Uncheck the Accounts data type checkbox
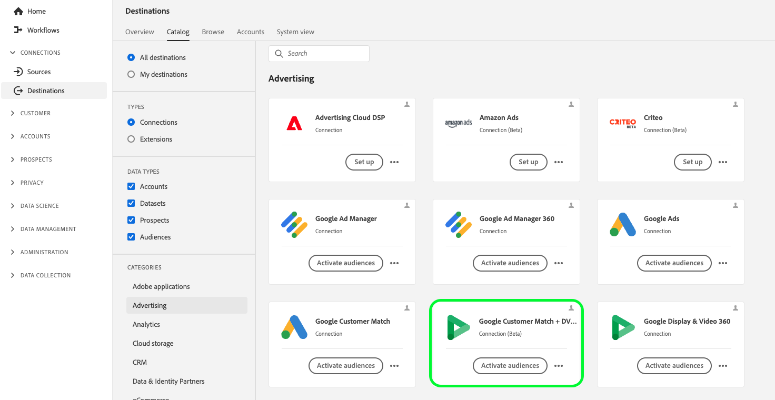 click(131, 186)
